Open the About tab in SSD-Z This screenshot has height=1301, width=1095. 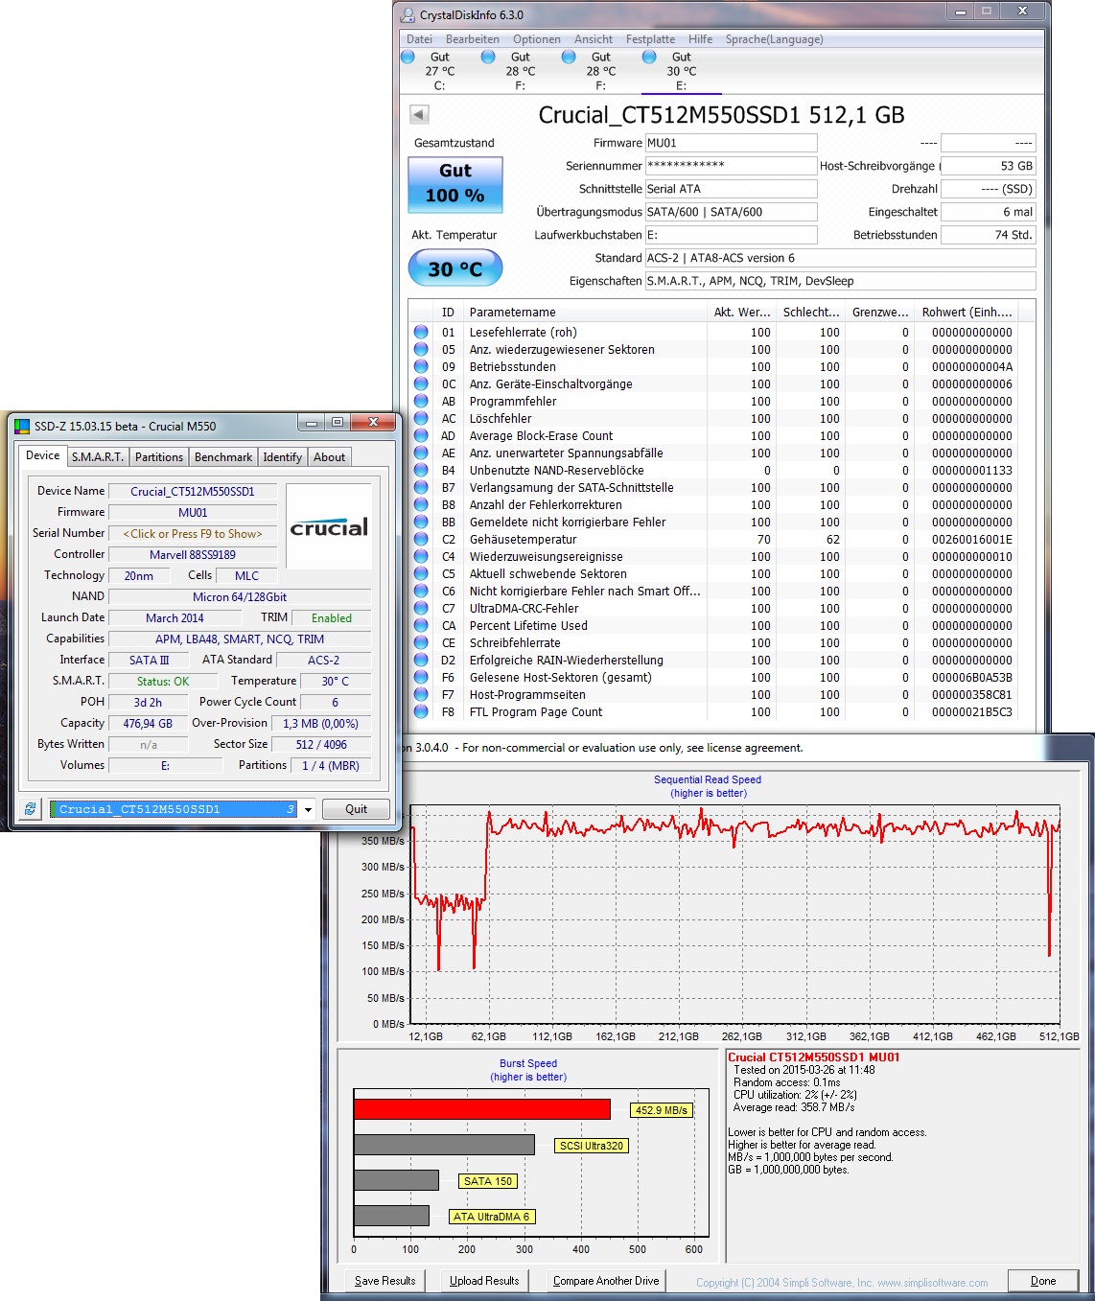[x=329, y=457]
